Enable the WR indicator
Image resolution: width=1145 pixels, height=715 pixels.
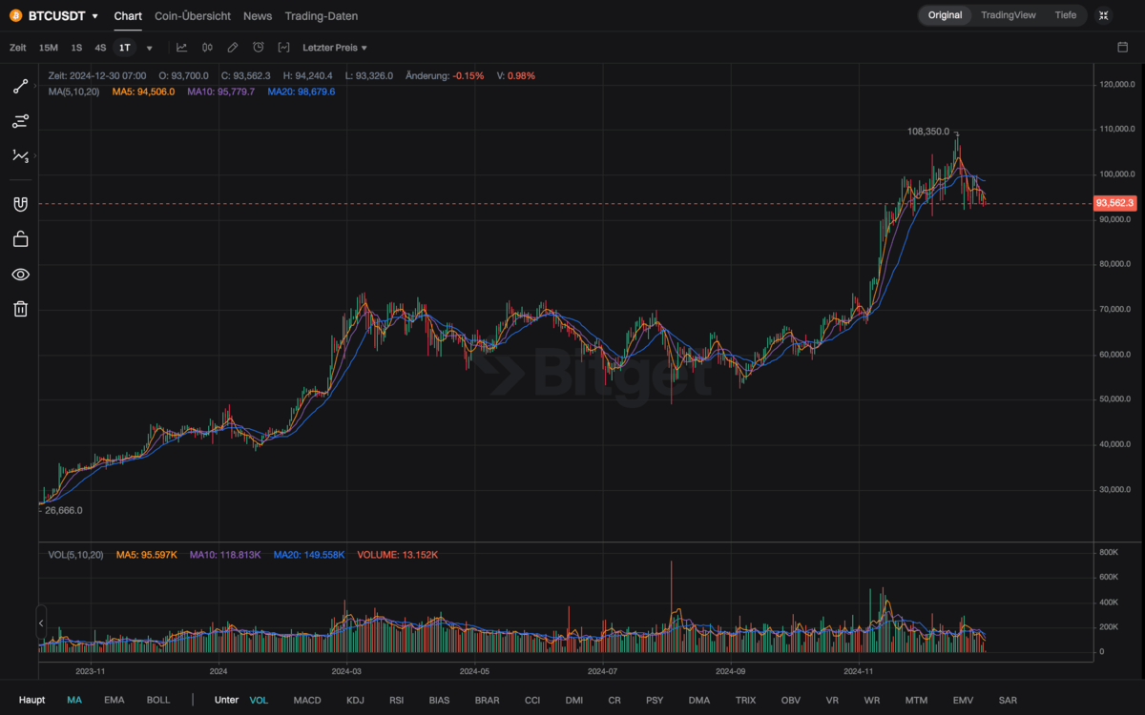(x=872, y=700)
